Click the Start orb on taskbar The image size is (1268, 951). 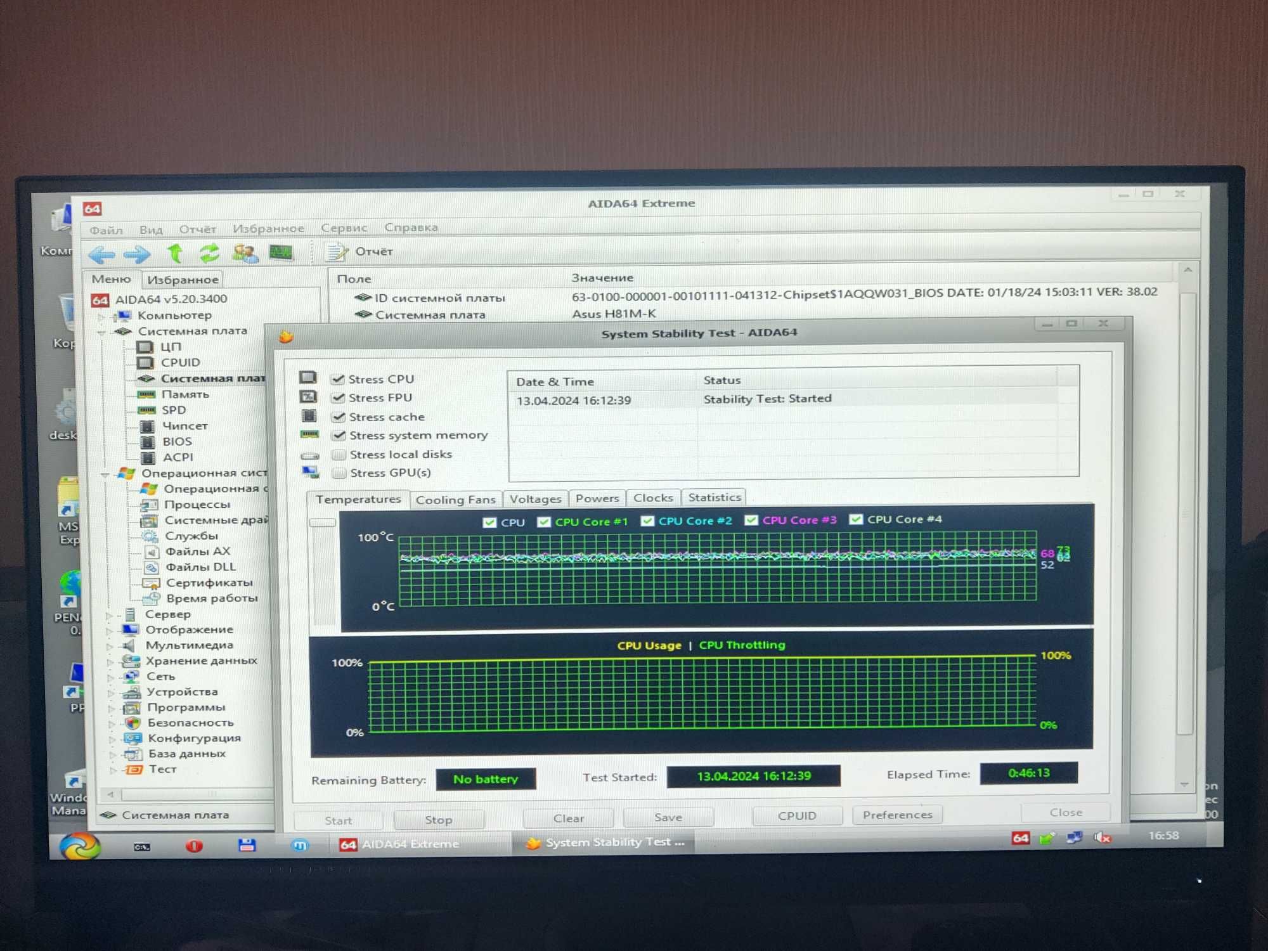80,846
